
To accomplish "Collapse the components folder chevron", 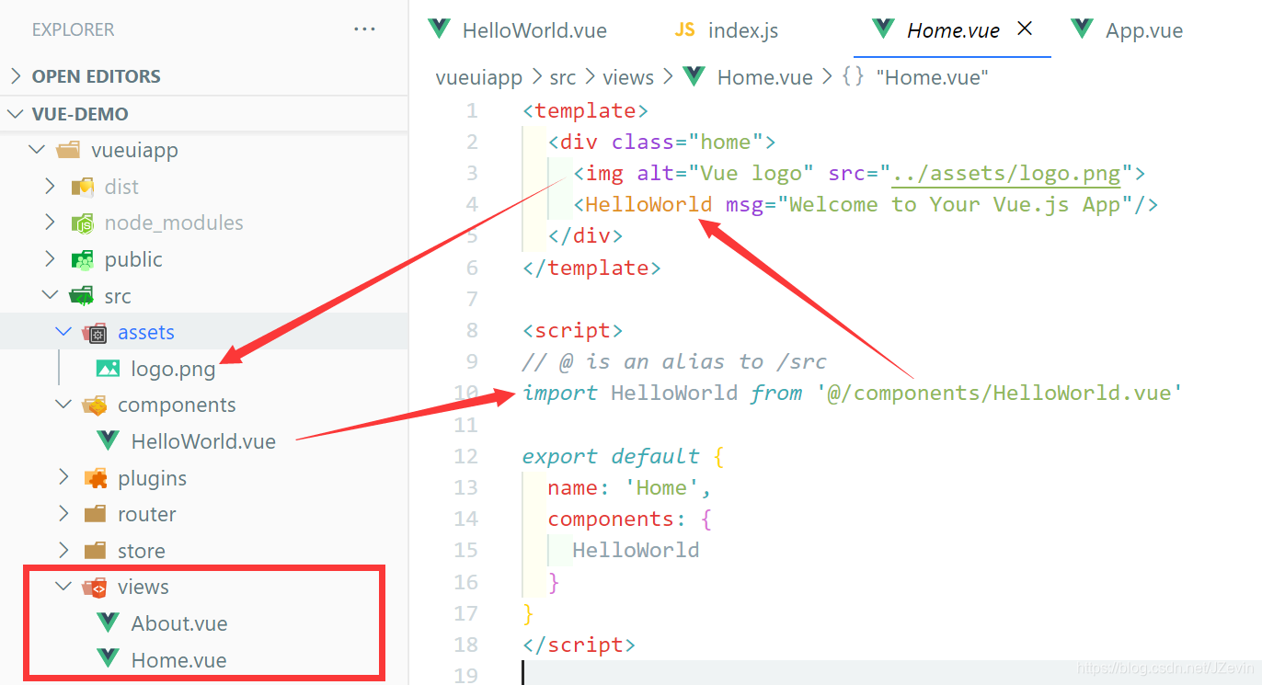I will (63, 405).
